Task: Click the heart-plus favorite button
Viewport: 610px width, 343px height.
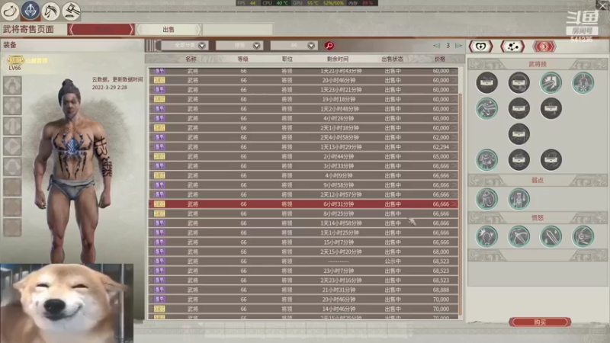Action: coord(481,46)
